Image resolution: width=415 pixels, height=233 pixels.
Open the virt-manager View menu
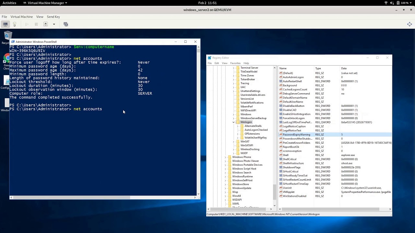(40, 17)
